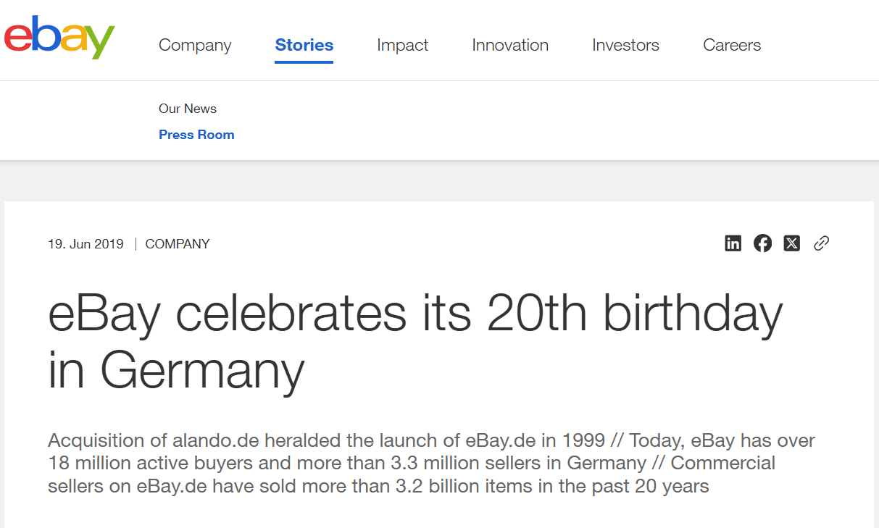This screenshot has width=879, height=528.
Task: Open the Innovation menu item
Action: tap(509, 45)
